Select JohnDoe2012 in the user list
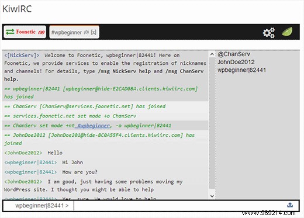Image resolution: width=304 pixels, height=218 pixels. (236, 62)
